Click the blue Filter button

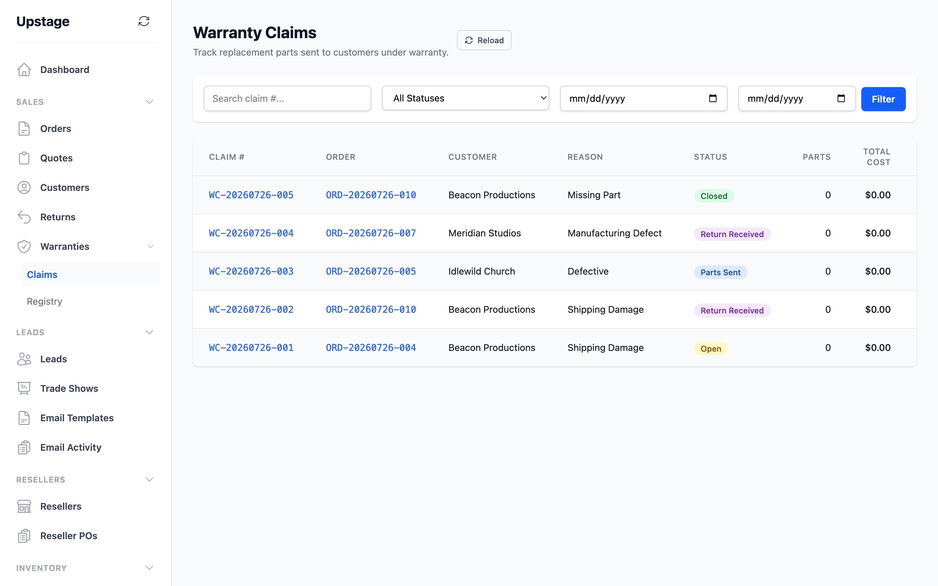click(883, 99)
